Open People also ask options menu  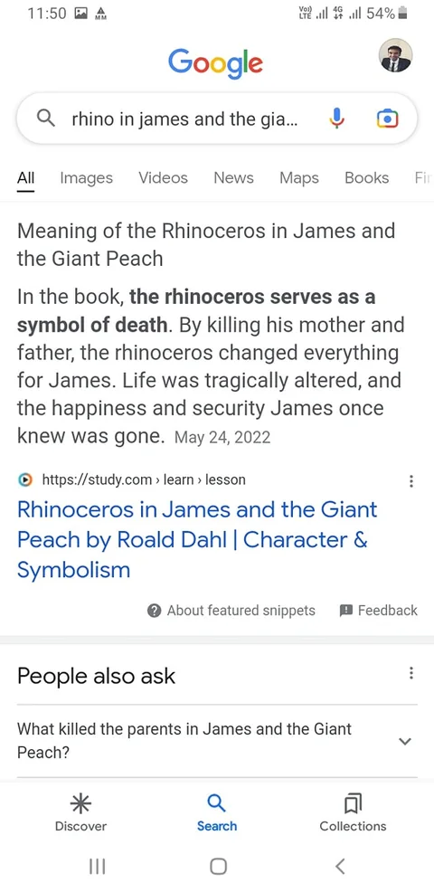click(x=410, y=674)
